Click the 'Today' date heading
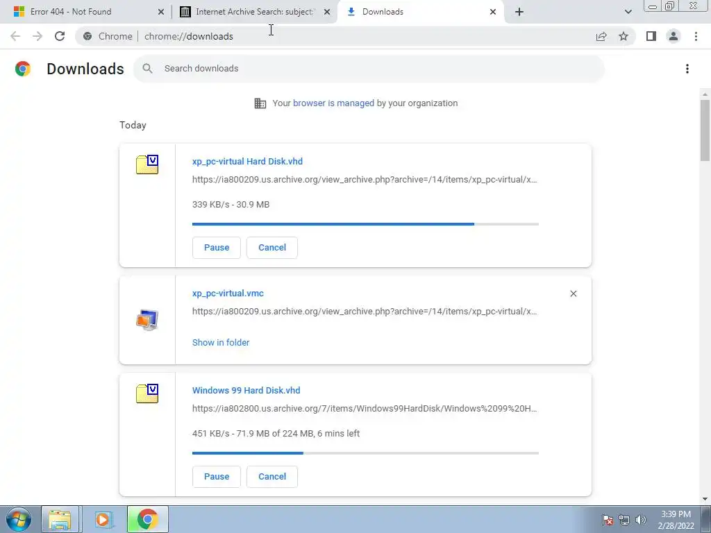Viewport: 711px width, 533px height. (x=133, y=125)
